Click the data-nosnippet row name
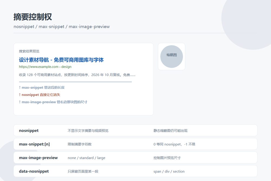 (x=34, y=171)
